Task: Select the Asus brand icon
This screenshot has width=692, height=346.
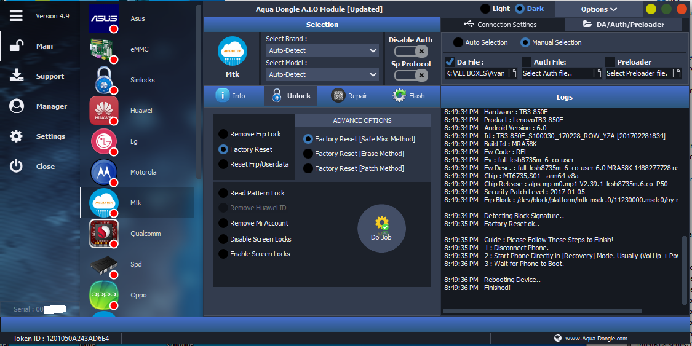Action: (104, 18)
